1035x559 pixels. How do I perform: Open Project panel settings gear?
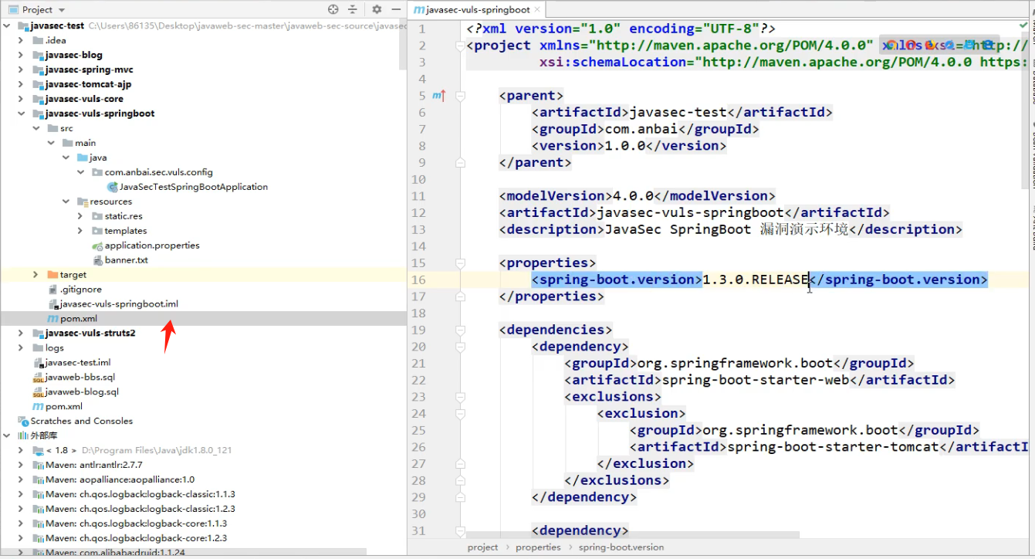377,9
